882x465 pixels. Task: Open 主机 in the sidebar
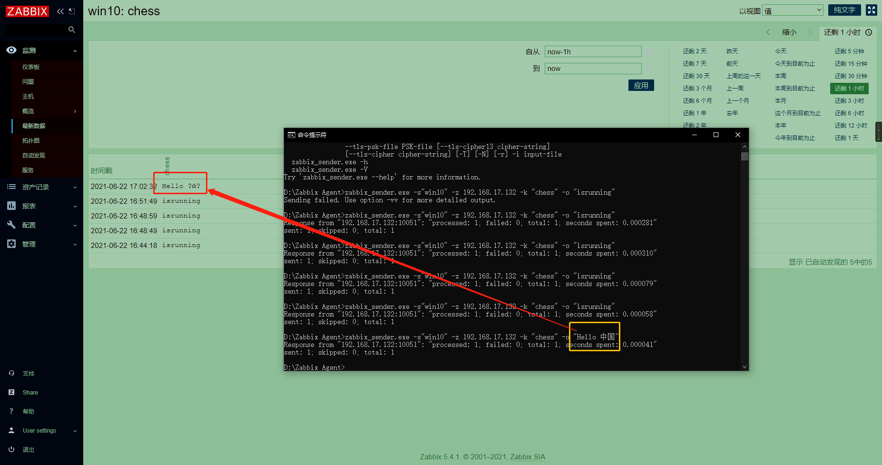pyautogui.click(x=28, y=97)
